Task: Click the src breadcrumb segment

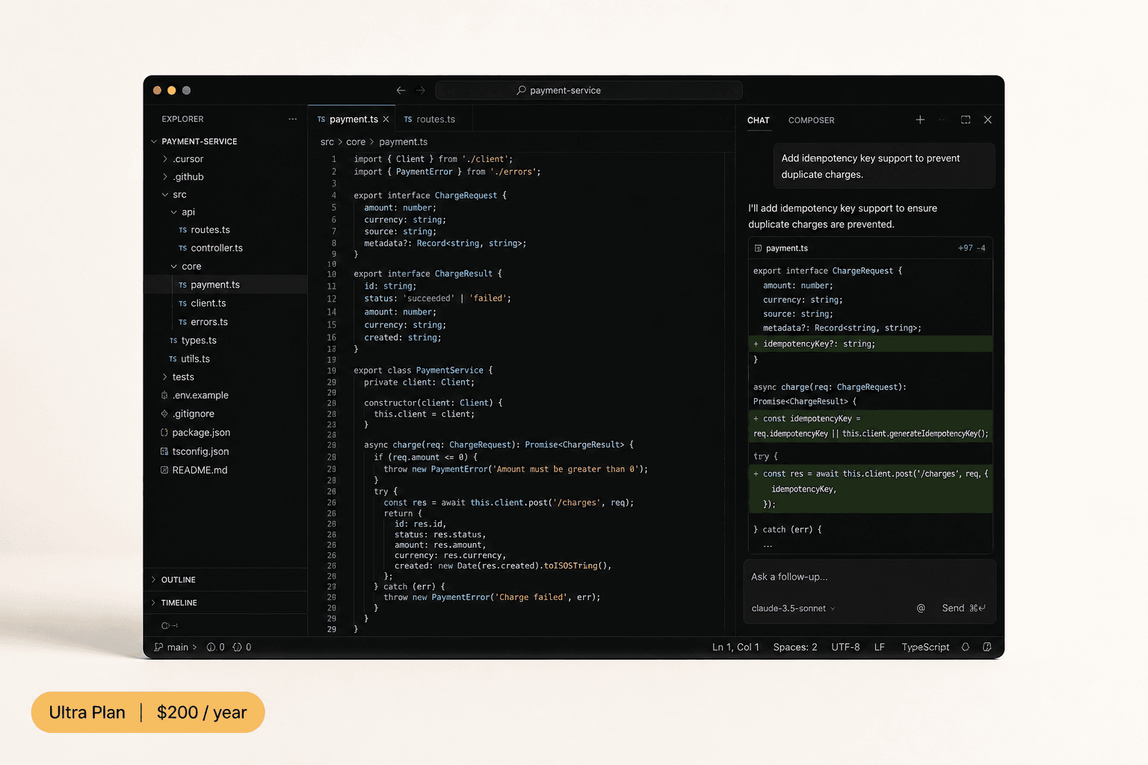Action: click(x=327, y=142)
